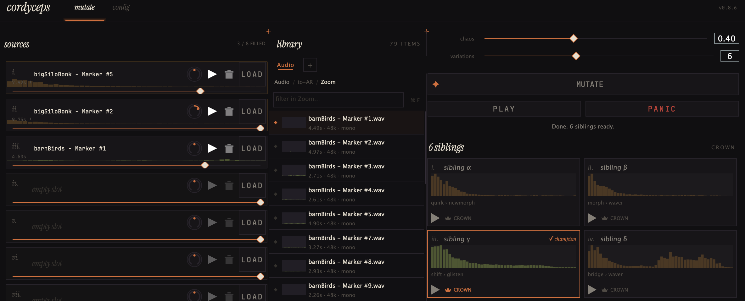Play source bigSiloBonk Marker #5
This screenshot has width=745, height=301.
(x=212, y=74)
